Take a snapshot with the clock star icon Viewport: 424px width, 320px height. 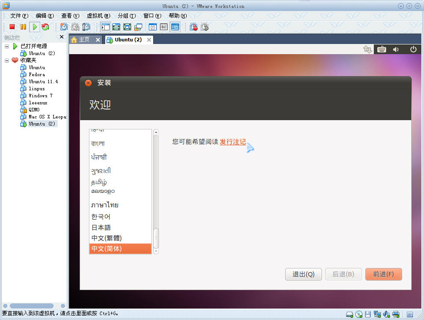point(64,27)
